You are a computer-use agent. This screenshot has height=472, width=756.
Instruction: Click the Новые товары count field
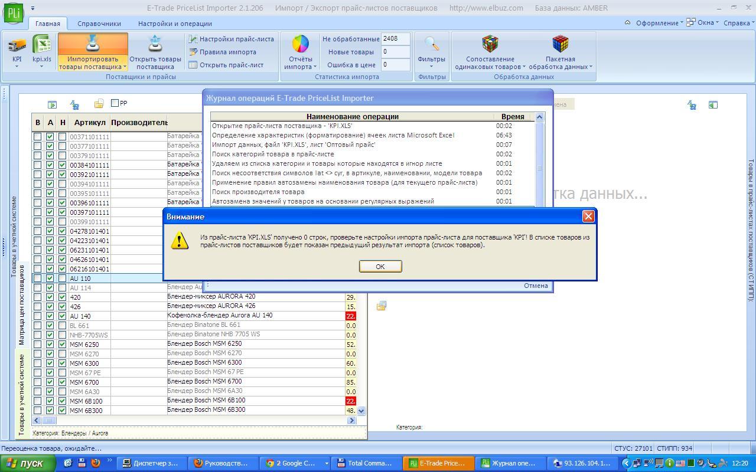click(396, 52)
